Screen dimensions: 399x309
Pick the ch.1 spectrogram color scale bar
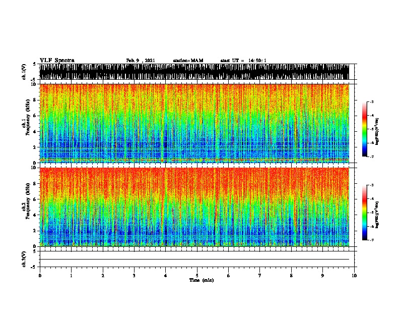point(365,129)
